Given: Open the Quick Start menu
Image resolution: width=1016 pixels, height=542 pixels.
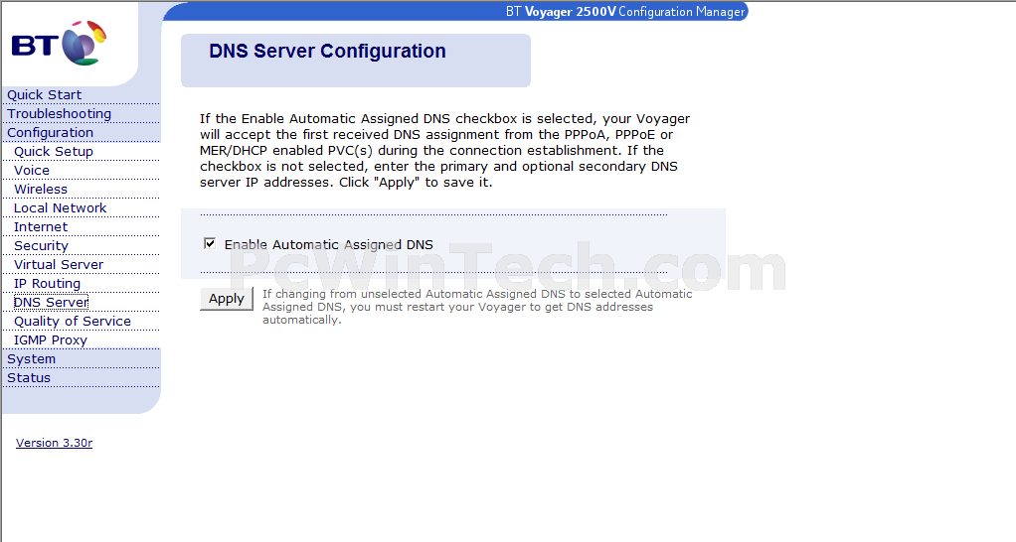Looking at the screenshot, I should 44,95.
